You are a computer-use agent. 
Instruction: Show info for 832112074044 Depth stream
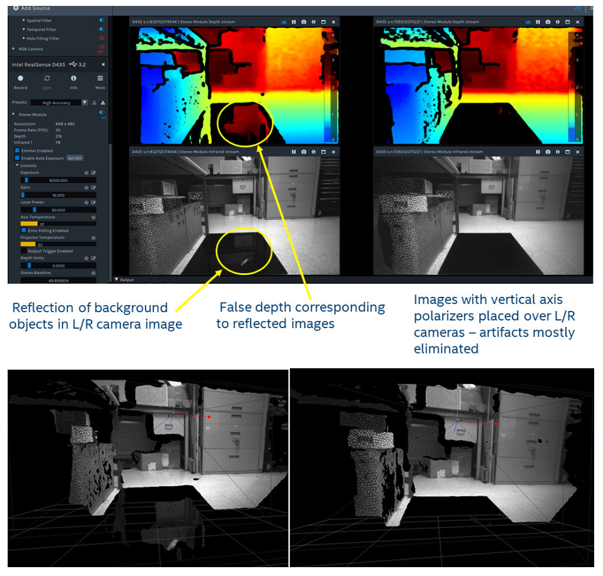[314, 22]
